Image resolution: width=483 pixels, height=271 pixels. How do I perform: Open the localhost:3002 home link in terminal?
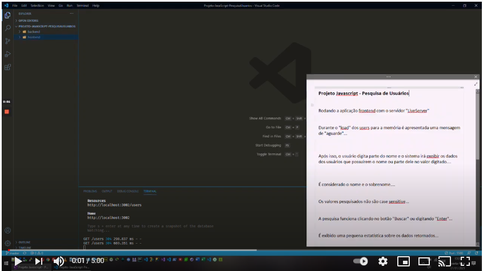(x=108, y=217)
